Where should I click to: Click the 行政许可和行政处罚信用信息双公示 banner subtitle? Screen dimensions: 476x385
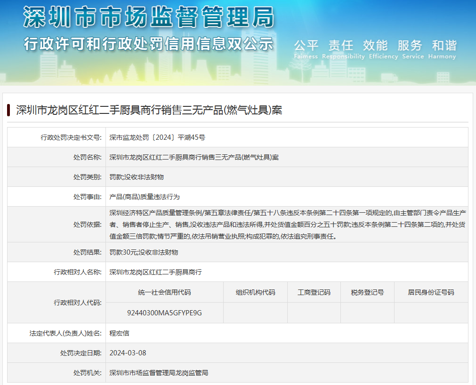point(149,44)
